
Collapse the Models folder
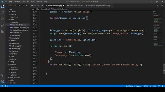pos(13,41)
